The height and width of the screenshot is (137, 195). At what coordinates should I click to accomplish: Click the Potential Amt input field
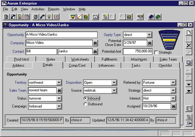pos(137,52)
